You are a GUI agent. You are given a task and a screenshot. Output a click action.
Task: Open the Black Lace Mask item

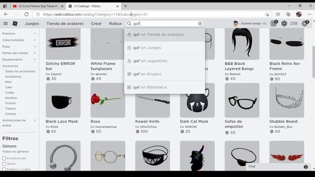click(63, 100)
